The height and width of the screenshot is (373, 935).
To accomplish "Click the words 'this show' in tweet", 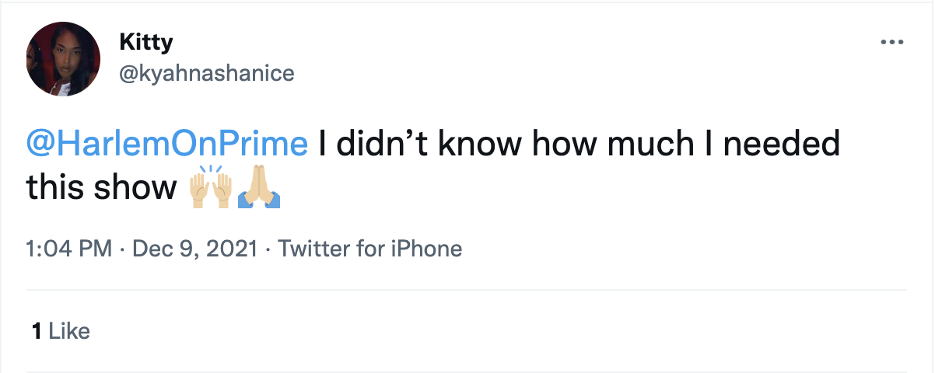I will (x=101, y=188).
